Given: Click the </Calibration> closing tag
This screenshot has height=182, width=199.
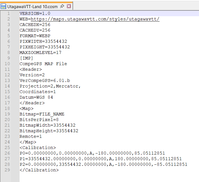Looking at the screenshot, I should click(x=39, y=170).
